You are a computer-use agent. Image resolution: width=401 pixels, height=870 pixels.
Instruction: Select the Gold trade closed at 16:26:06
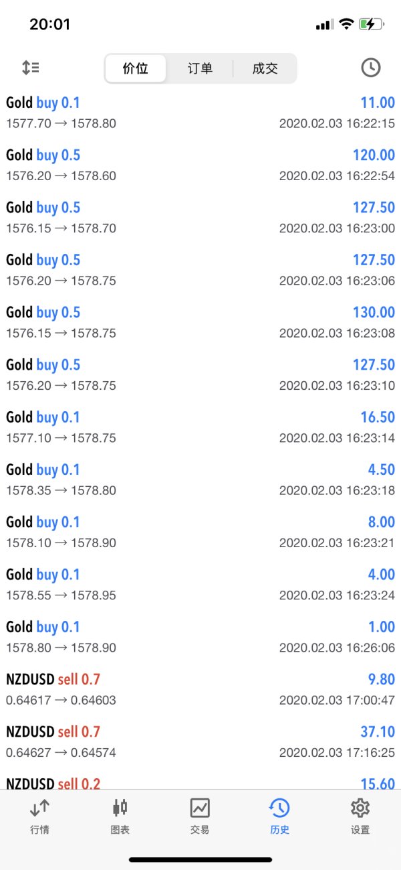tap(200, 636)
